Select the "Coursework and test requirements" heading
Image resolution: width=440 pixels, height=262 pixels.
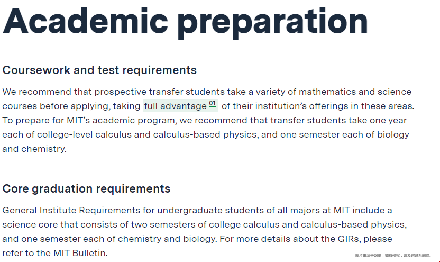point(99,70)
